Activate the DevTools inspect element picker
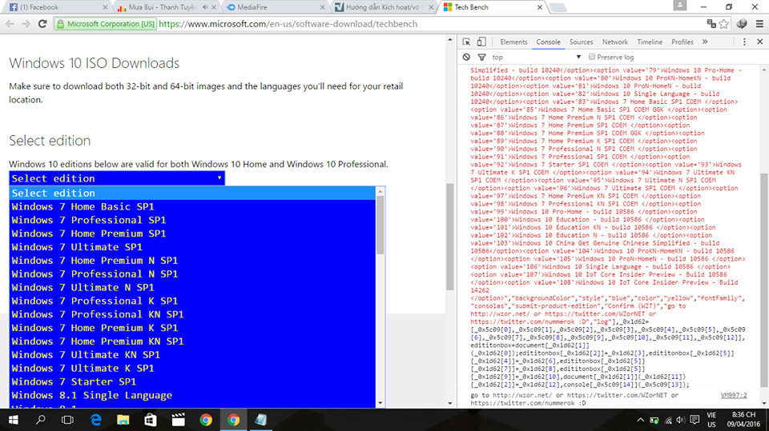The image size is (769, 431). pyautogui.click(x=466, y=42)
